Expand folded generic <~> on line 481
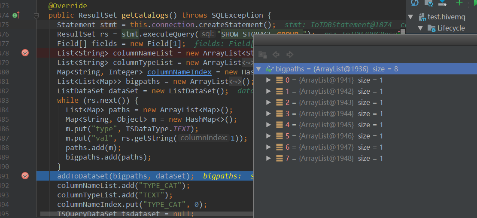The image size is (477, 218). (234, 82)
